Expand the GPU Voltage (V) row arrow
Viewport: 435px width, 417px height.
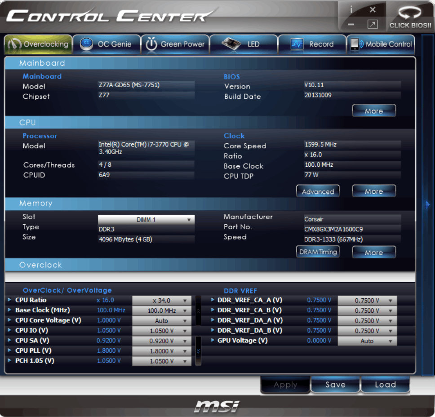point(213,340)
